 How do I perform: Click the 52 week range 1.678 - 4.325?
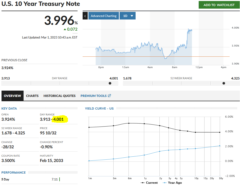[x=13, y=133]
